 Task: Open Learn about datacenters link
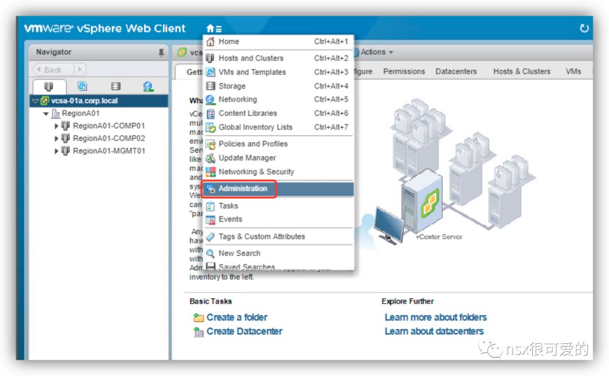434,331
